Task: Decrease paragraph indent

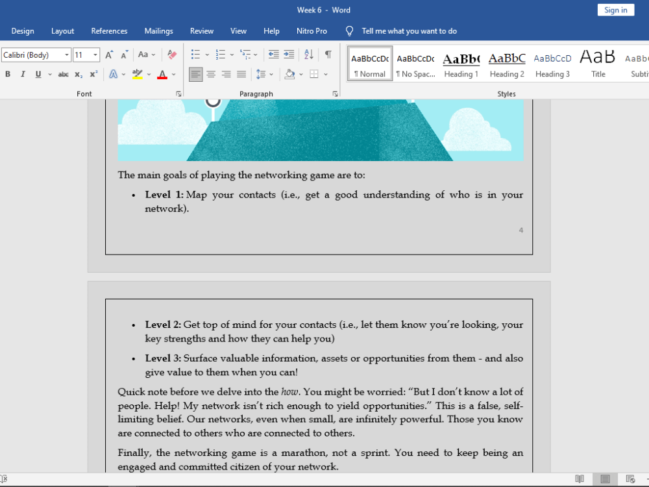Action: 274,55
